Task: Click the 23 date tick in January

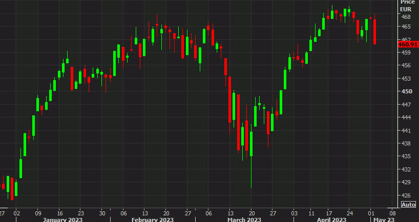Action: [81, 213]
